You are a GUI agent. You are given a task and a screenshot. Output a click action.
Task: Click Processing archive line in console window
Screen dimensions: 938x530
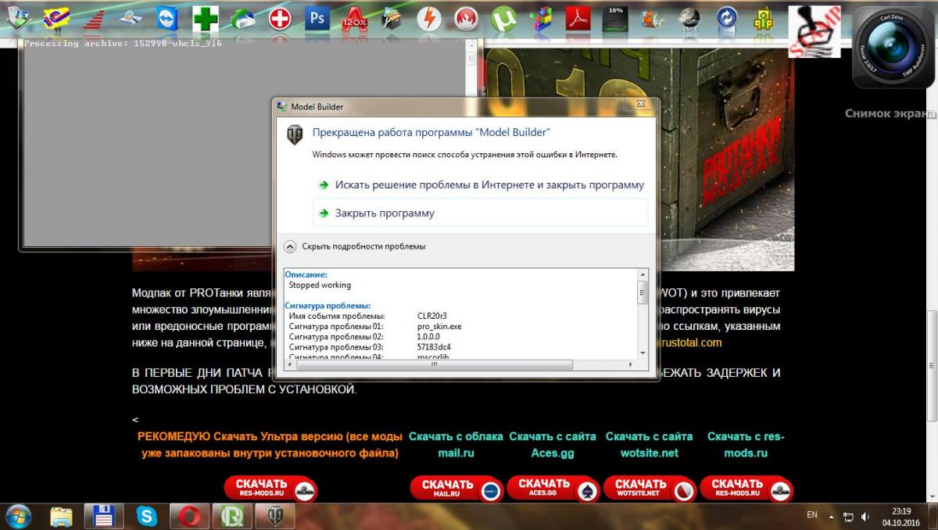123,44
